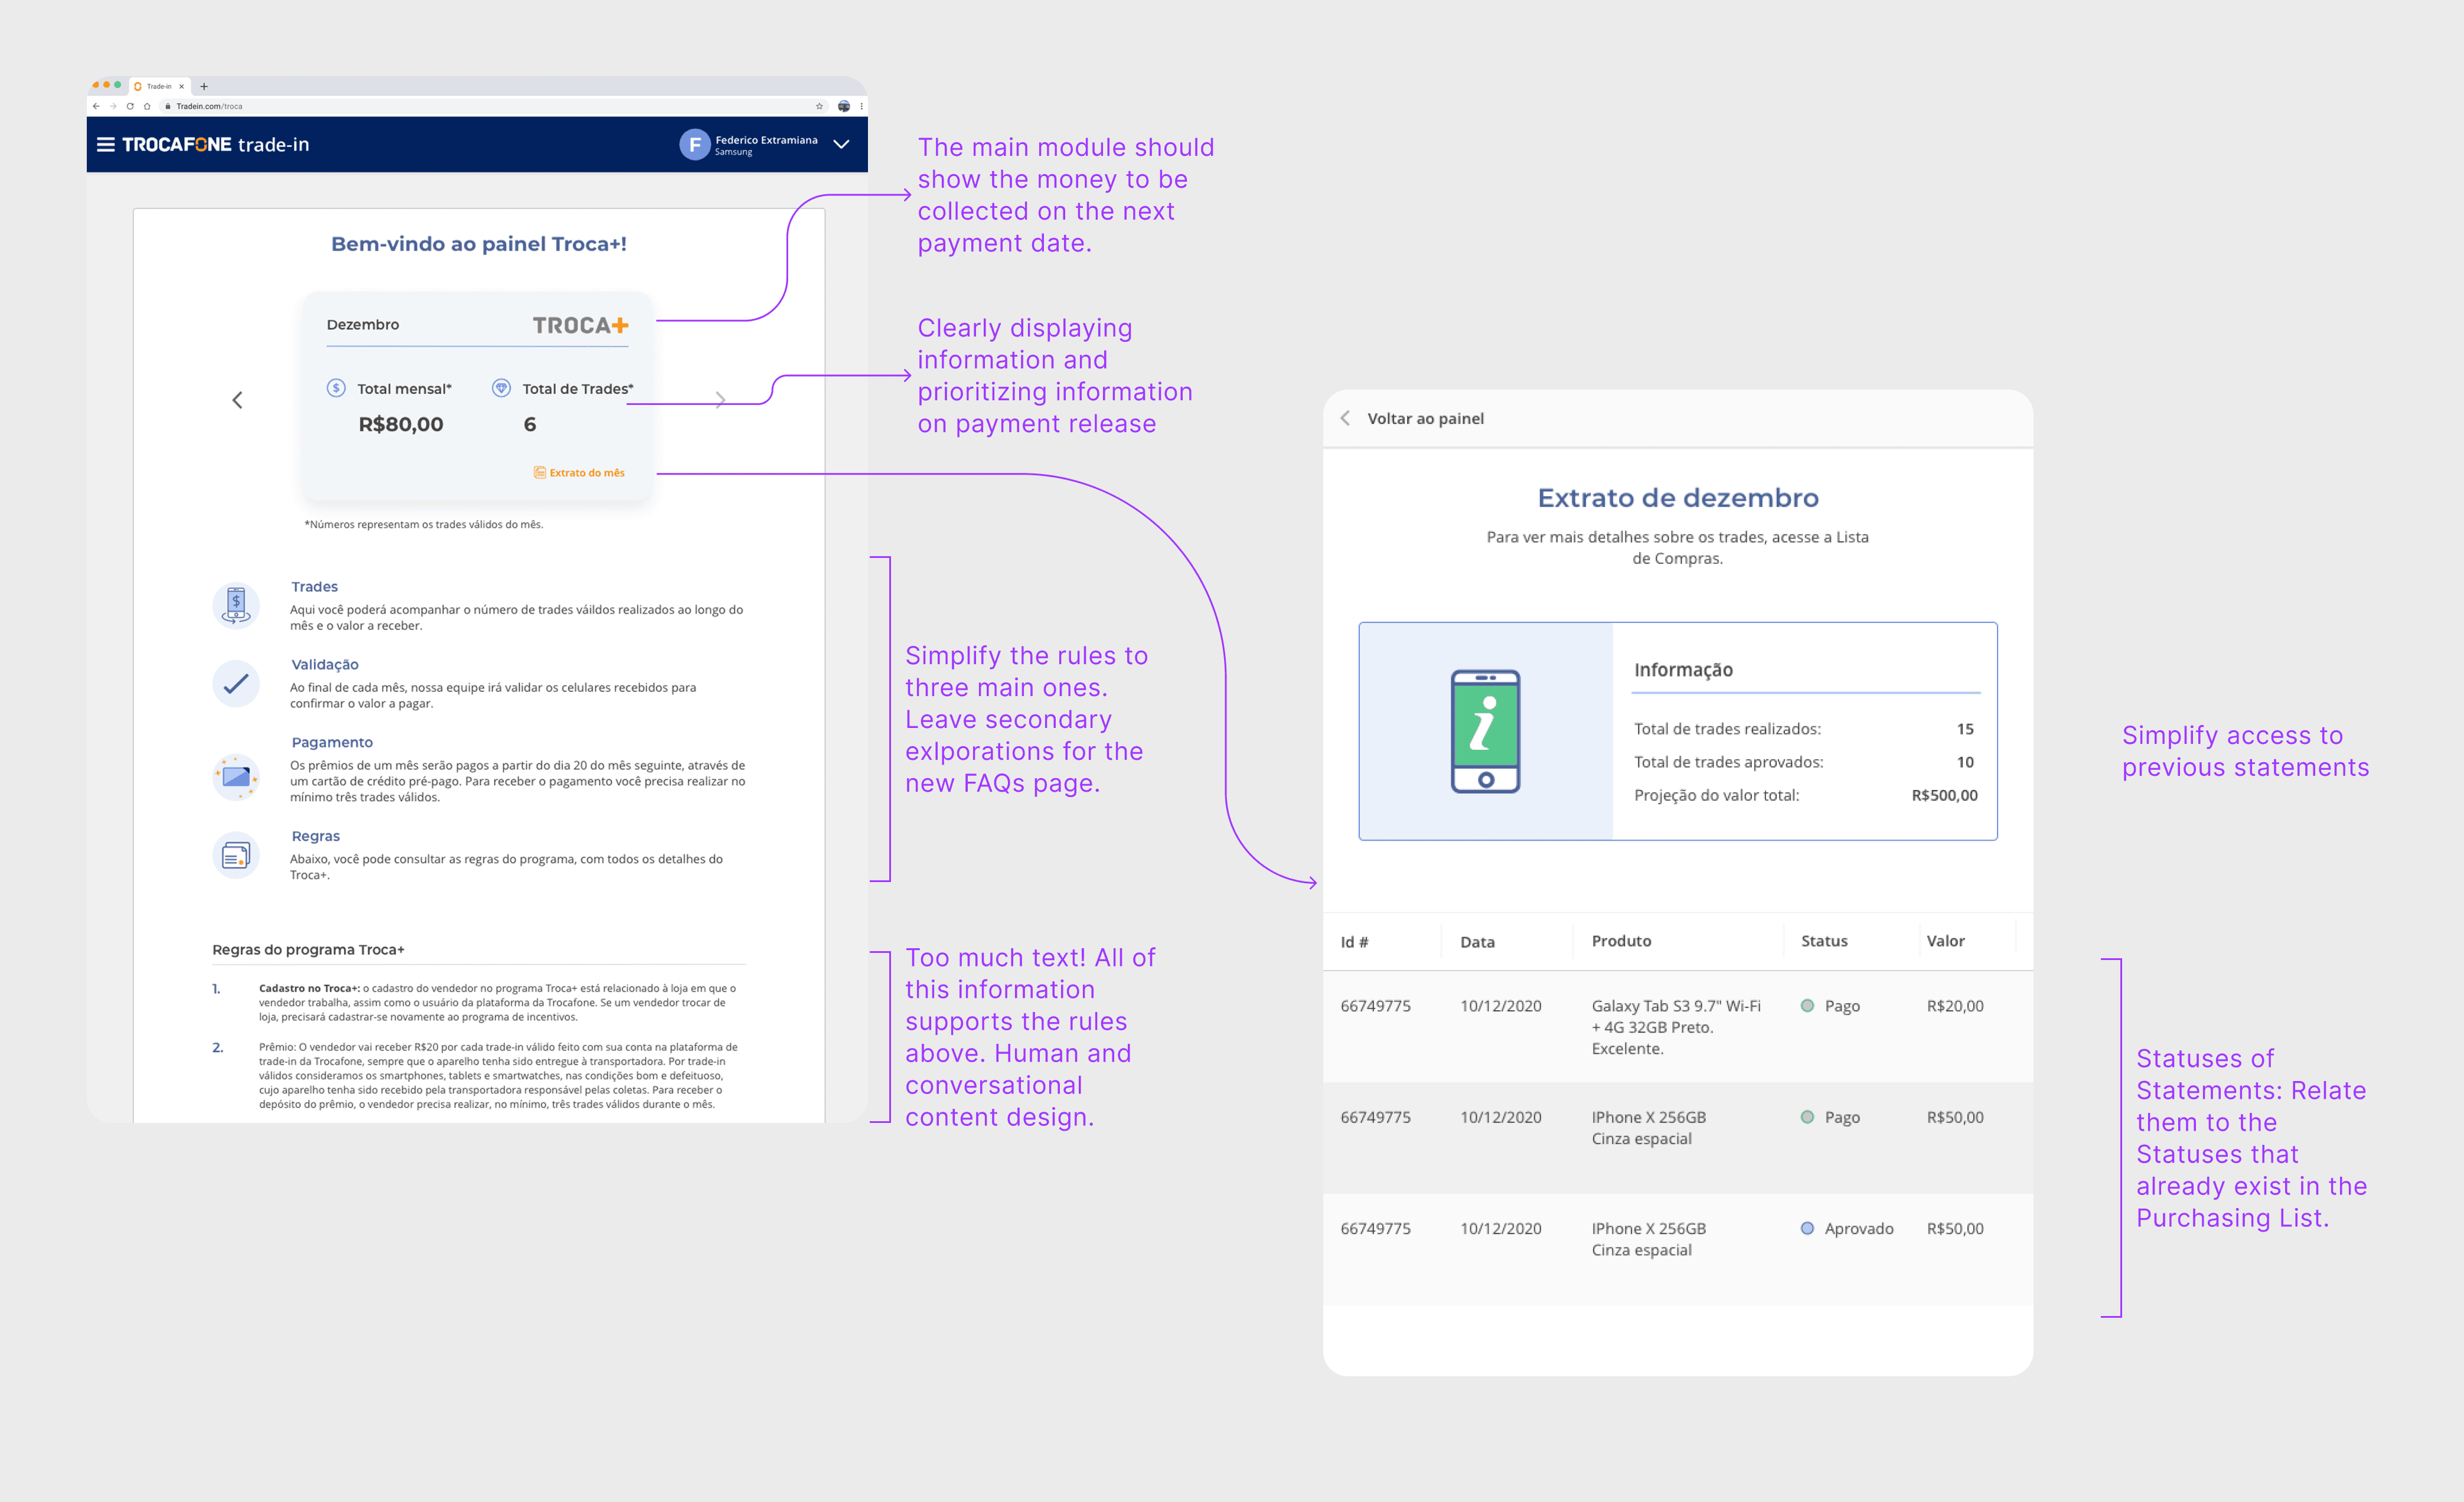The image size is (2464, 1502).
Task: Go to previous month with left chevron
Action: click(x=237, y=400)
